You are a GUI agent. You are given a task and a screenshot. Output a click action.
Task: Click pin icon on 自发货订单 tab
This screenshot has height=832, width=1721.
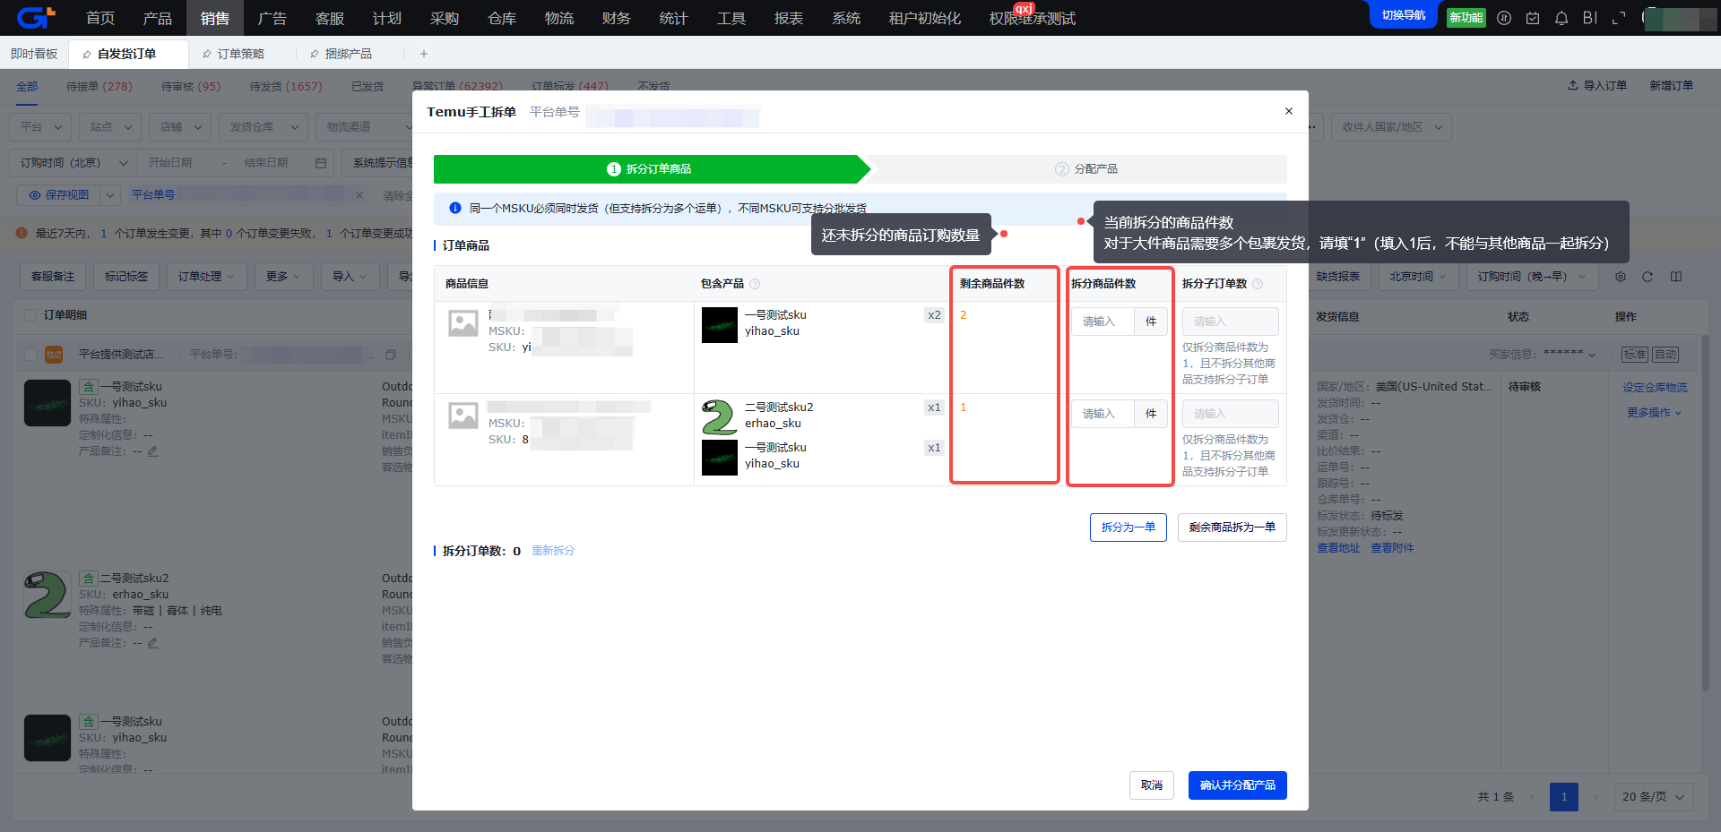(86, 55)
